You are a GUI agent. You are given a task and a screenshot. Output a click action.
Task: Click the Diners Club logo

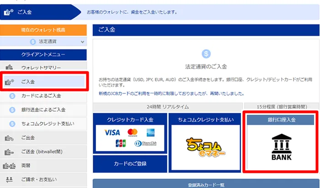[145, 144]
